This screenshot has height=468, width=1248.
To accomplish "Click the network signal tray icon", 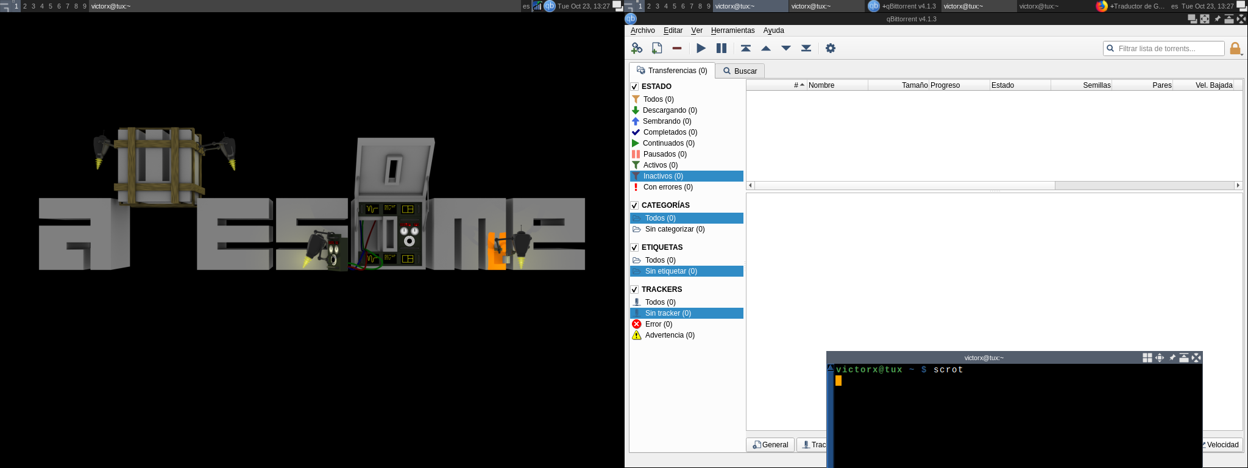I will click(x=537, y=6).
